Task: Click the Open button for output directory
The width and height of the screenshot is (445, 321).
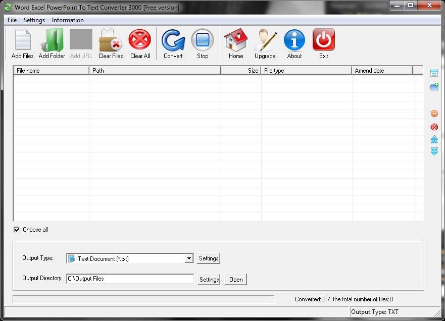Action: coord(236,279)
